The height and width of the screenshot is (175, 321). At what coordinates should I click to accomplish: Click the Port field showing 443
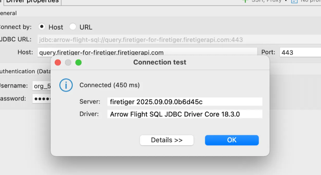coord(300,52)
